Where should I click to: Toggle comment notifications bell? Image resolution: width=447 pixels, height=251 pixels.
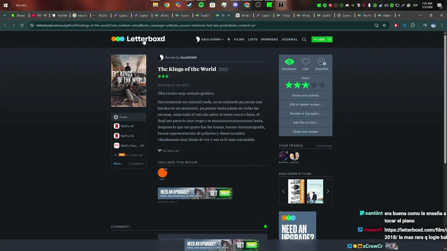click(265, 227)
